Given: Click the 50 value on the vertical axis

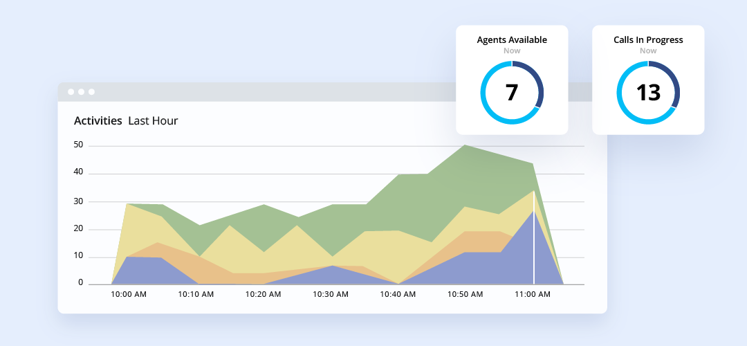Looking at the screenshot, I should coord(78,145).
